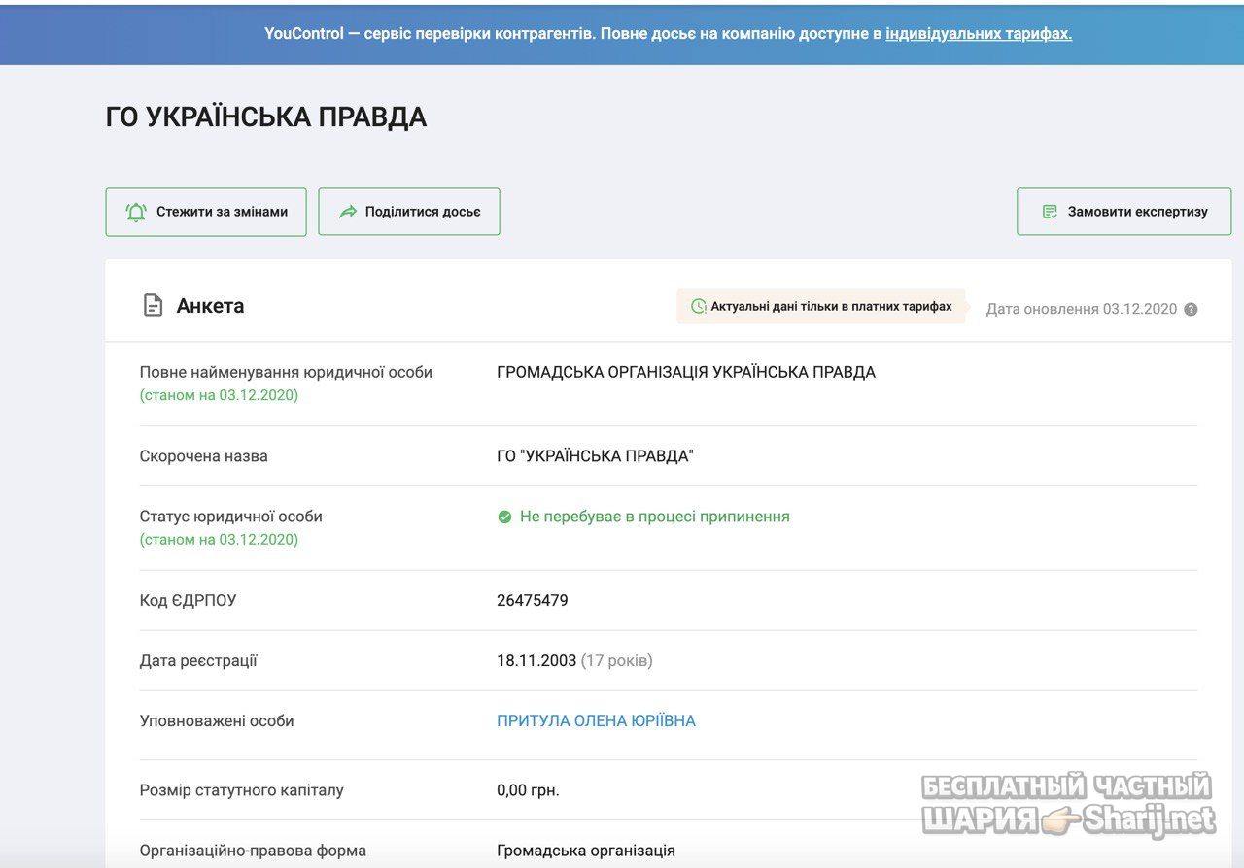Select the code 26475479
The width and height of the screenshot is (1244, 868).
(x=533, y=601)
